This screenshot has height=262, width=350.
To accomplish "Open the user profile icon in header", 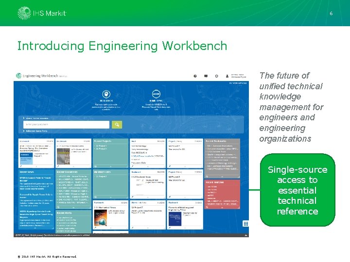I will (227, 76).
